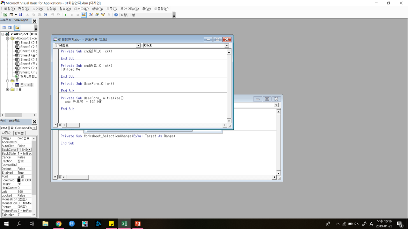Image resolution: width=408 pixels, height=229 pixels.
Task: Open the Click procedure dropdown
Action: pos(227,45)
